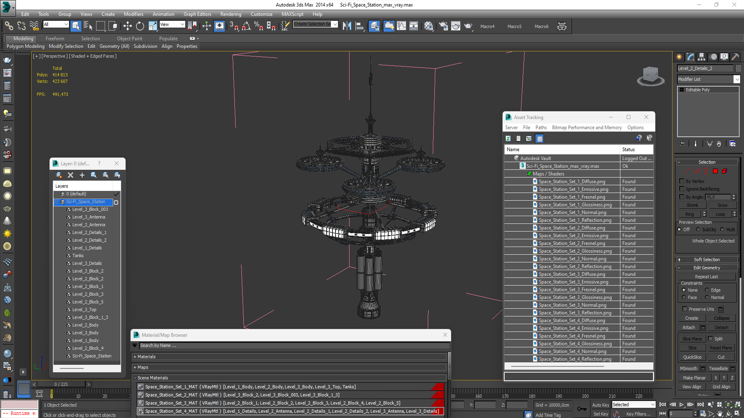Click Search by Name field
Viewport: 744px width, 418px height.
pyautogui.click(x=294, y=345)
